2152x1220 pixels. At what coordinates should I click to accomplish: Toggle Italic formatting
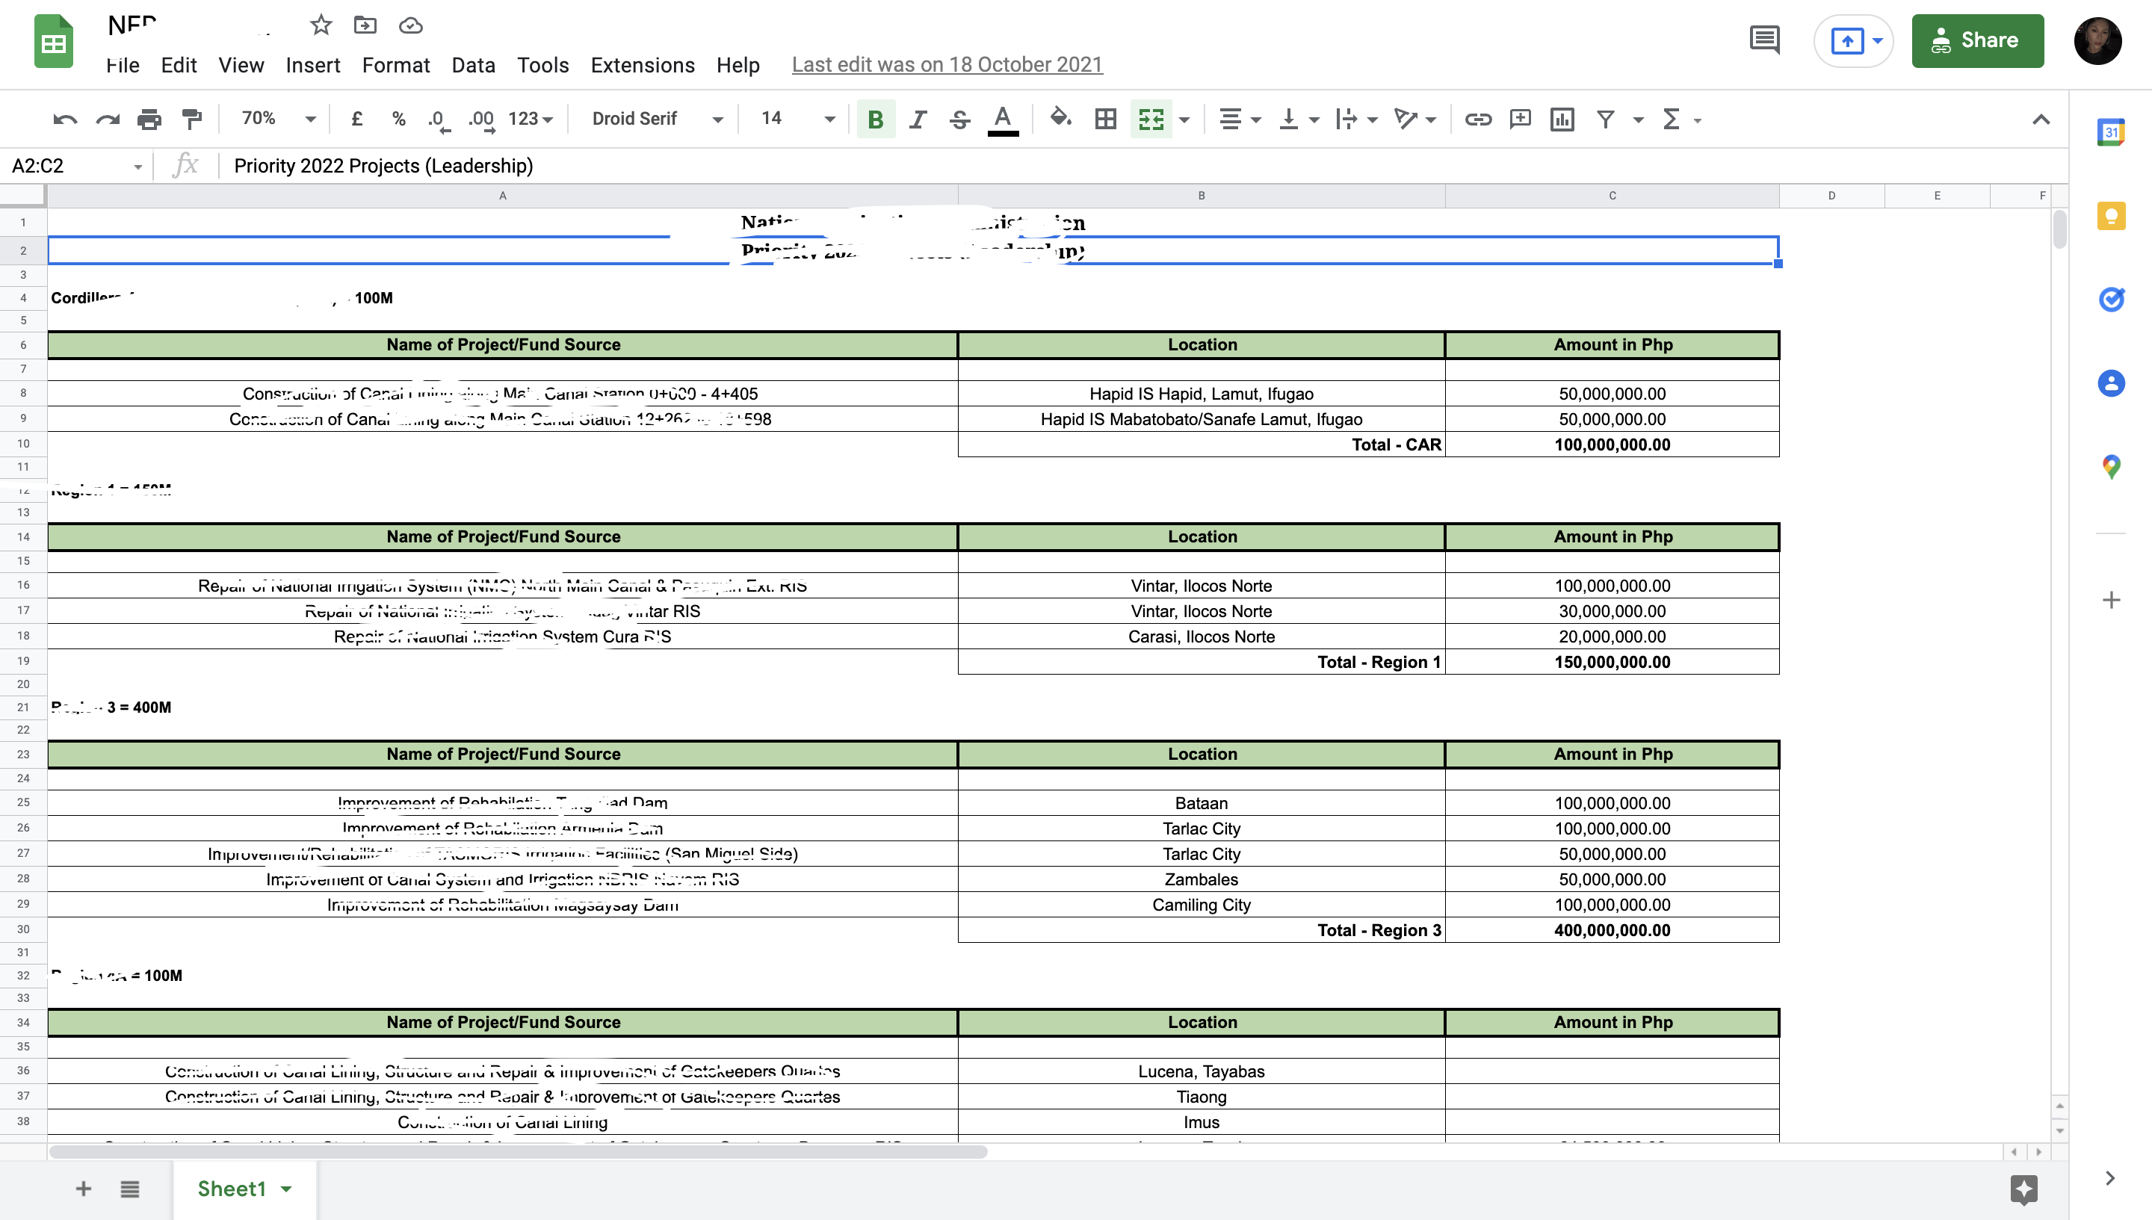pos(918,119)
